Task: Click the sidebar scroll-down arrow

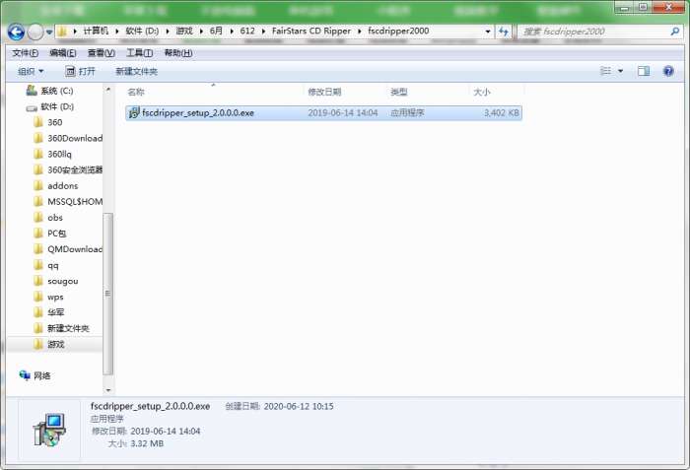Action: point(108,390)
